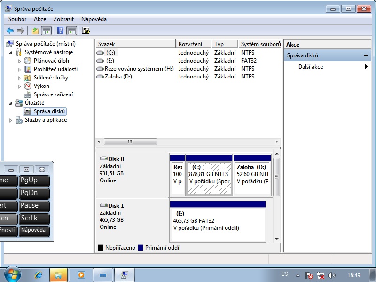Select Správce zařízení in the tree
Screen dimensions: 376x282
(53, 94)
